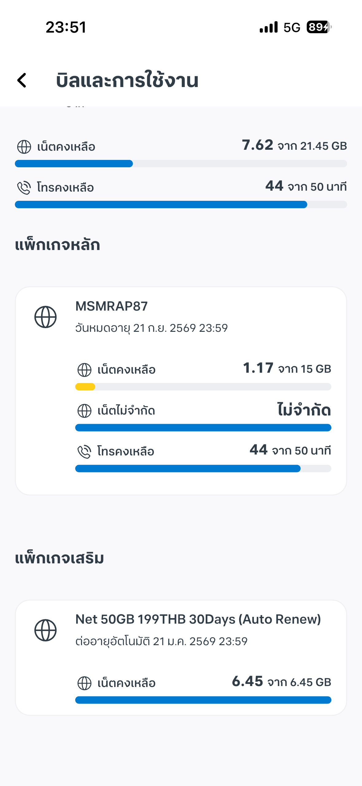Tap globe icon next to 1.17 จาก 15 GB
362x786 pixels.
84,370
